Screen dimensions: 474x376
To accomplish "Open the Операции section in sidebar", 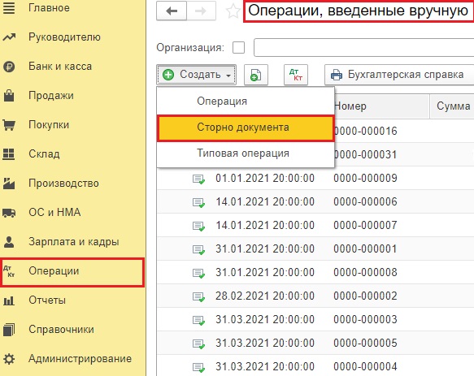I will click(x=72, y=271).
